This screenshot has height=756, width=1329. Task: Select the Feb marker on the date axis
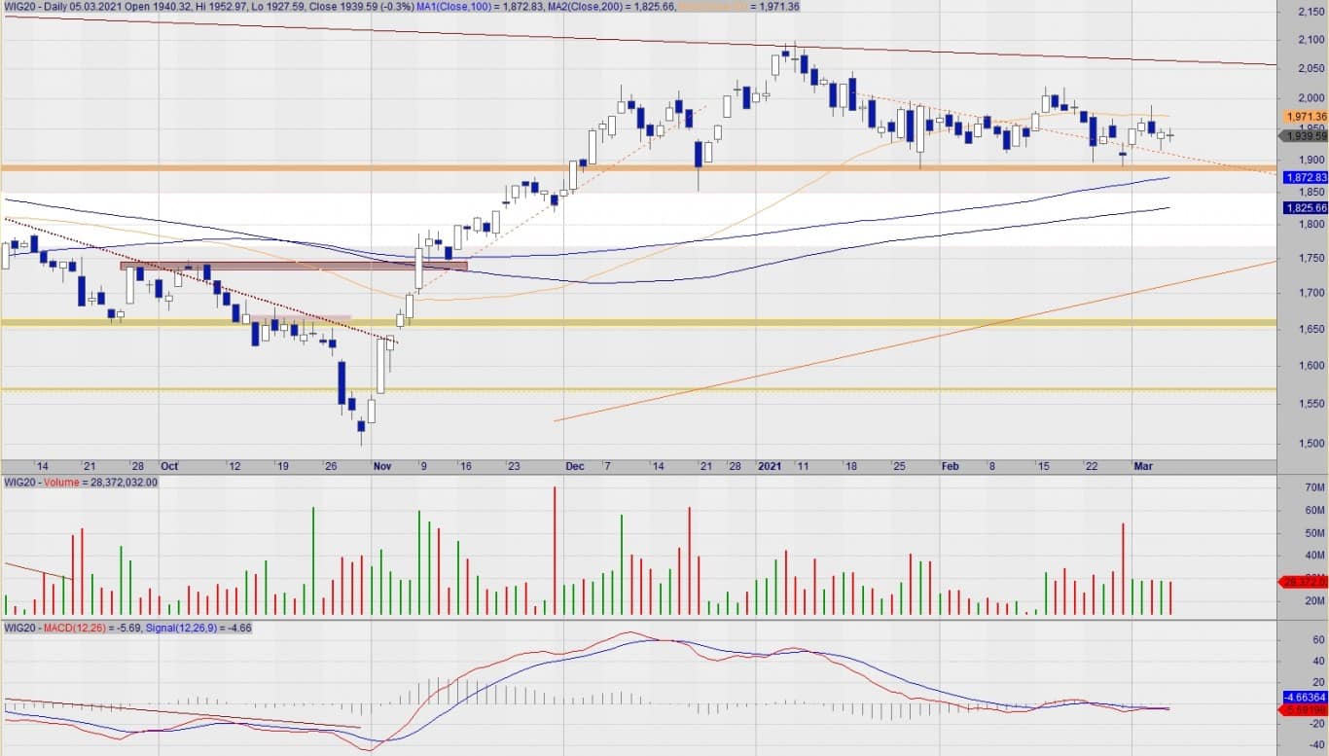[x=951, y=467]
